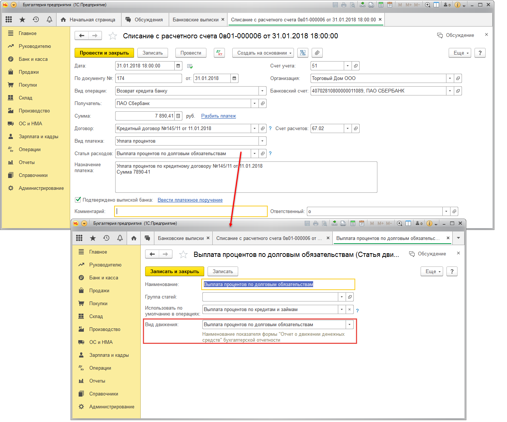Toggle 'Подтверждено выпиской банка' checkbox

click(x=78, y=200)
